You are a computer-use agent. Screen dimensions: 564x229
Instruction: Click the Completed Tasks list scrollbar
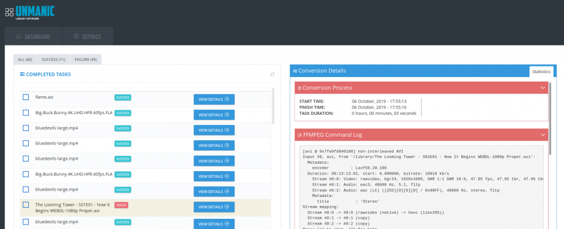[x=273, y=106]
